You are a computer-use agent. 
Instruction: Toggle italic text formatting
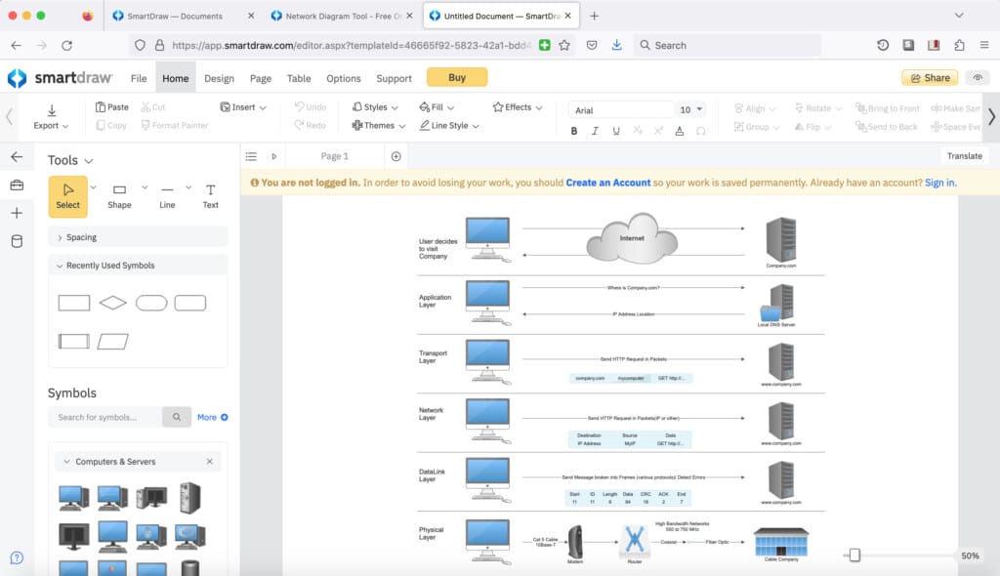595,131
